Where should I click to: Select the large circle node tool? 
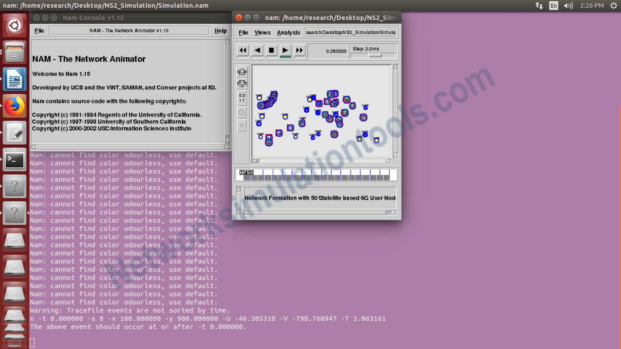coord(242,113)
